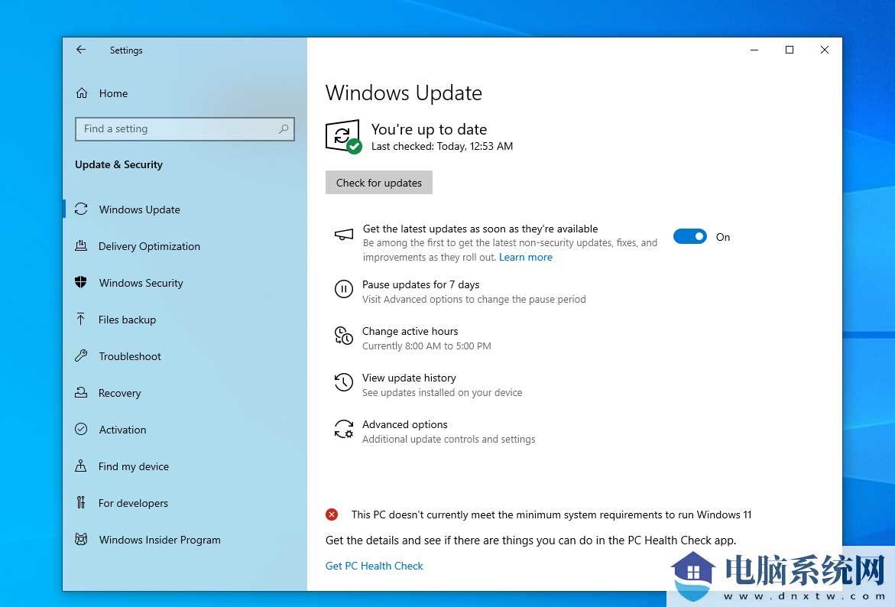
Task: Go to Files backup settings
Action: 128,320
